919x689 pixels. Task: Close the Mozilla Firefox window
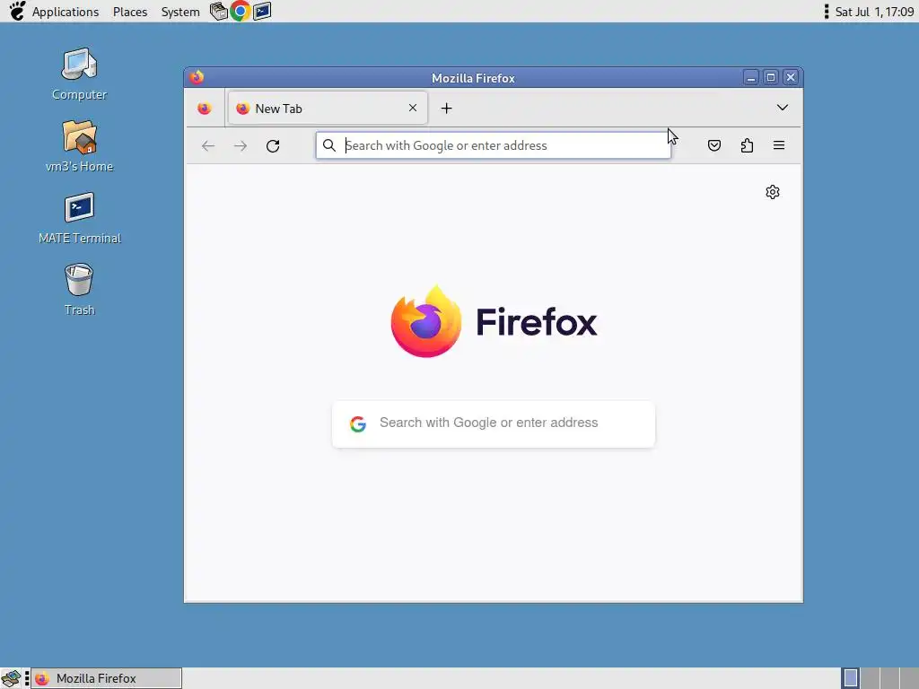(x=791, y=77)
